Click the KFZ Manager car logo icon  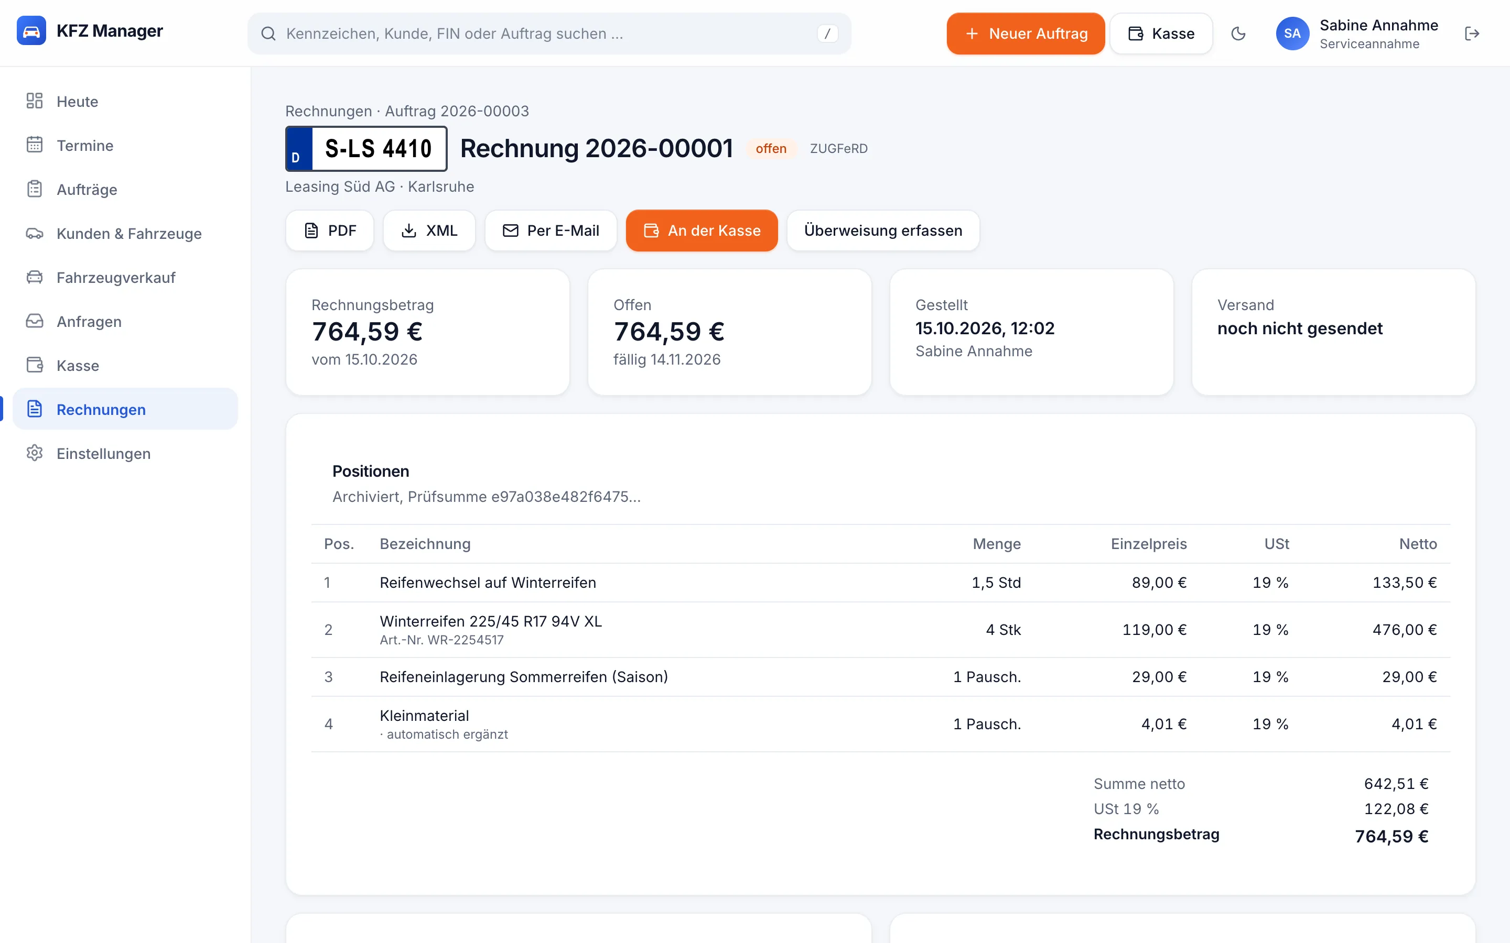click(31, 30)
